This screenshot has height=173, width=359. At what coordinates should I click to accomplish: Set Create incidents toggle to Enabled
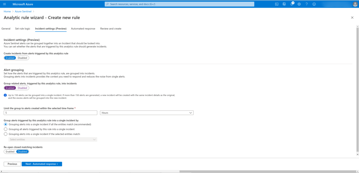pyautogui.click(x=10, y=58)
